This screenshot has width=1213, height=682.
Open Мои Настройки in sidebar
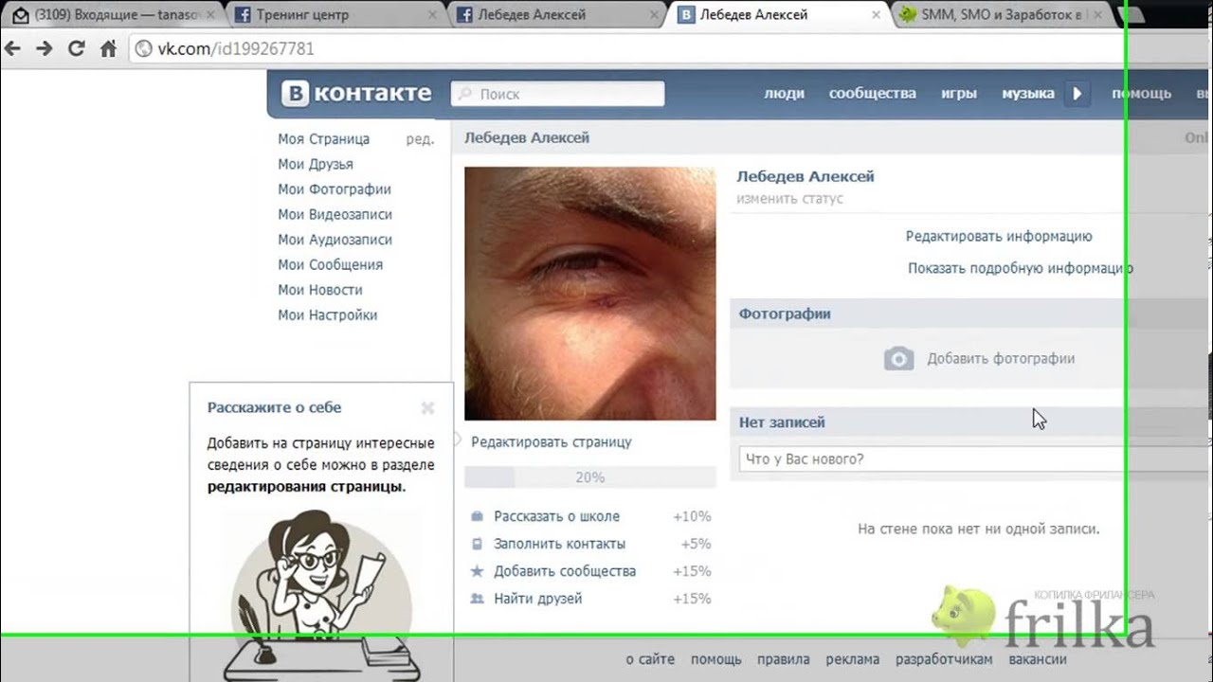coord(327,315)
